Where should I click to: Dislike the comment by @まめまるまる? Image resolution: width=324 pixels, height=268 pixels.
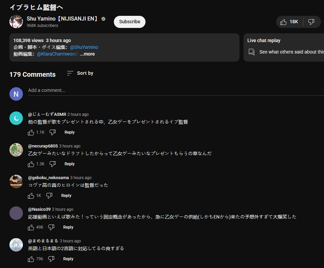pos(51,259)
